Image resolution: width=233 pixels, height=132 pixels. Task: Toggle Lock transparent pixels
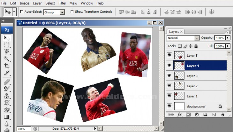pyautogui.click(x=180, y=46)
